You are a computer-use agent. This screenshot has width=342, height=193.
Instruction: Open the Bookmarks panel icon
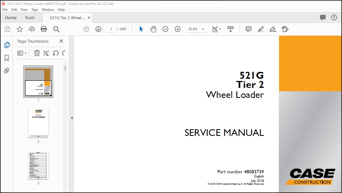tap(7, 58)
